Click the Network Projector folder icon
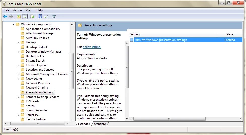This screenshot has height=135, width=246. pyautogui.click(x=22, y=83)
